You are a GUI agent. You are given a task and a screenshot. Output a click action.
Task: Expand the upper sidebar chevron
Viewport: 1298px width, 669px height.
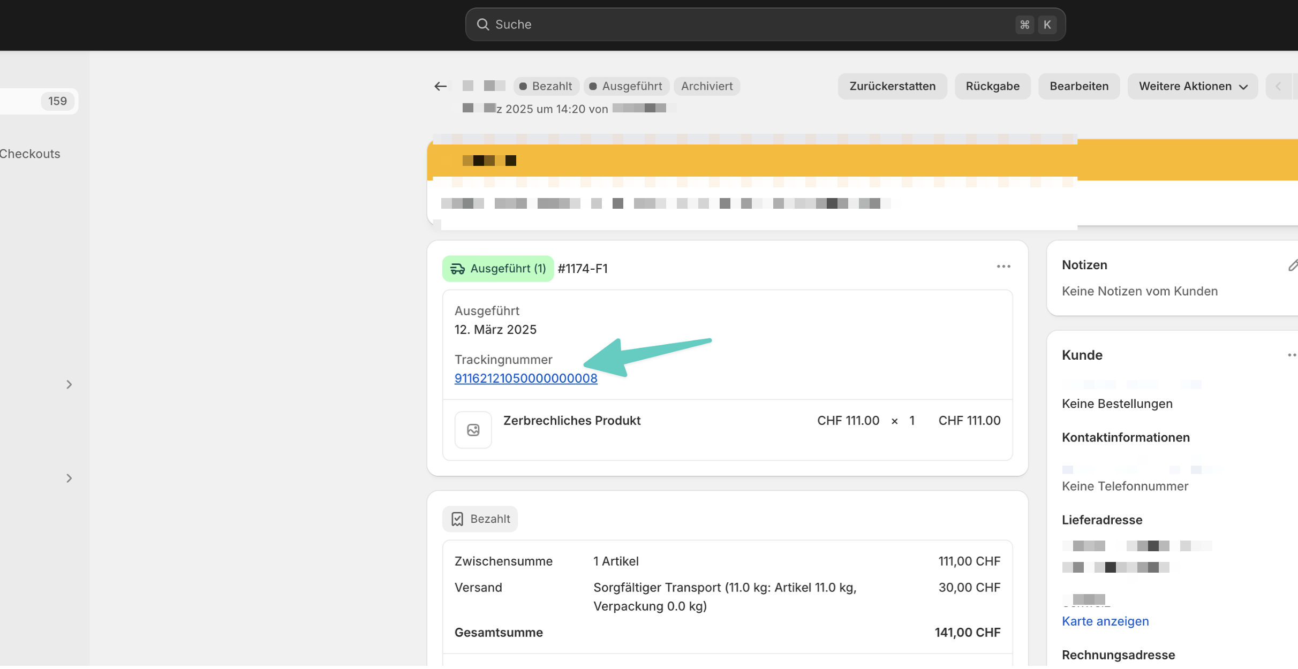[69, 384]
